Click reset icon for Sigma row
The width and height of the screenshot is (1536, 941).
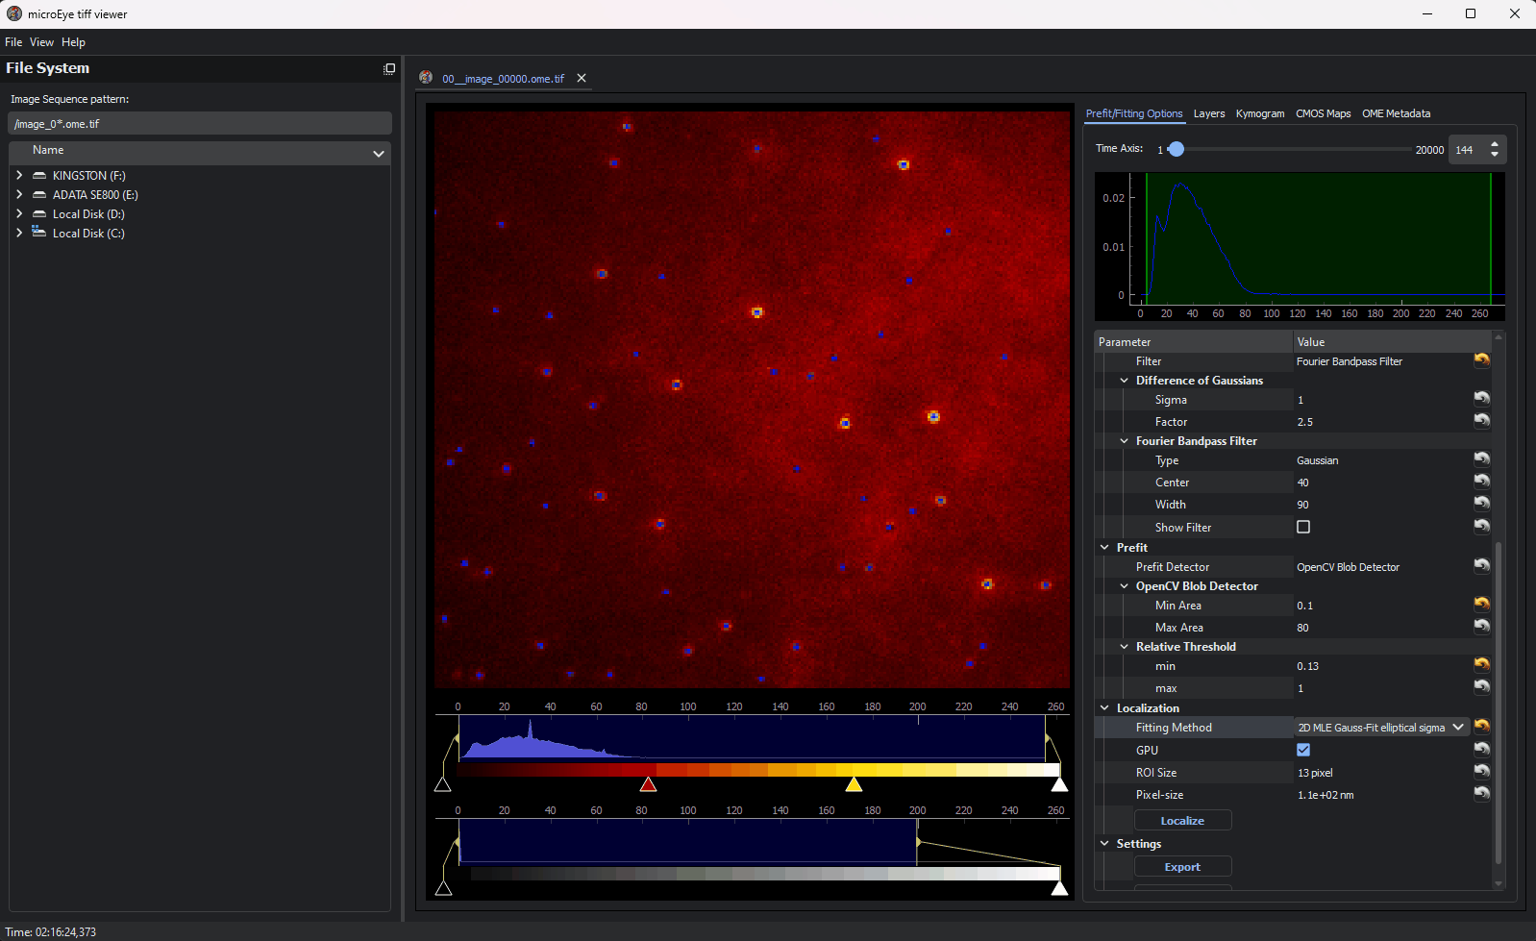pos(1481,399)
